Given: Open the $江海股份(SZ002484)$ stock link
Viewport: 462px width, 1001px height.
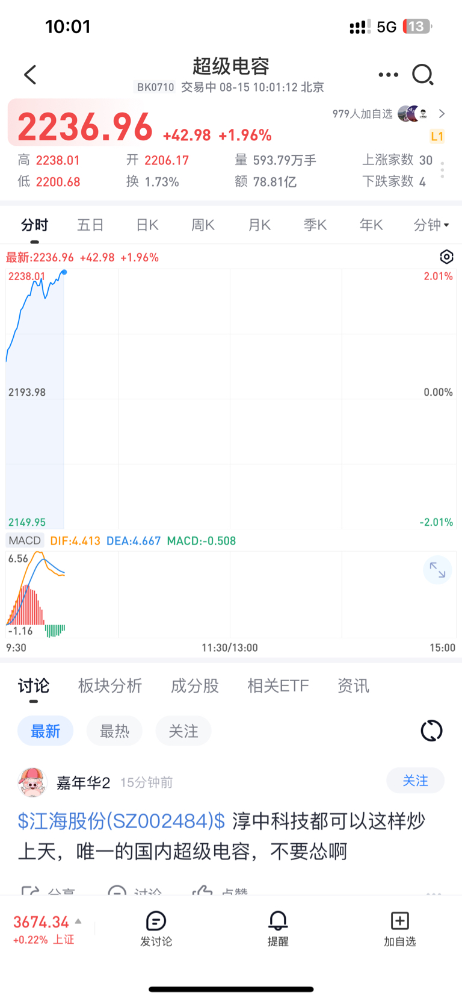Looking at the screenshot, I should tap(122, 820).
